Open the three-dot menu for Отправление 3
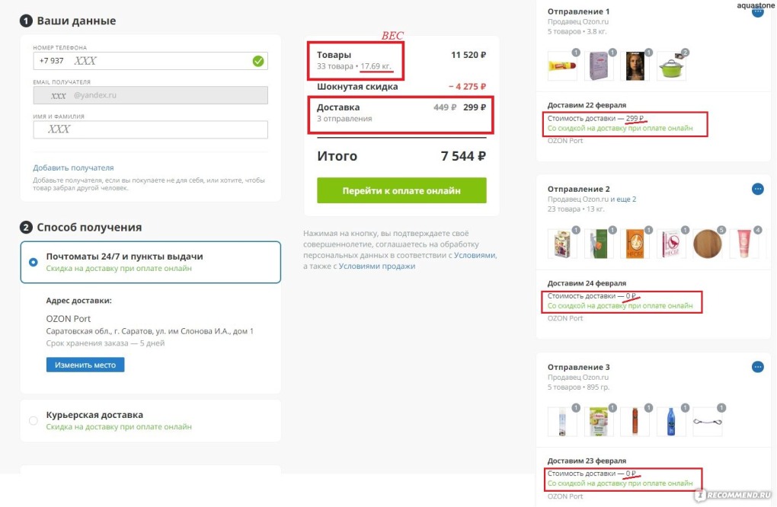This screenshot has height=507, width=777. (757, 367)
